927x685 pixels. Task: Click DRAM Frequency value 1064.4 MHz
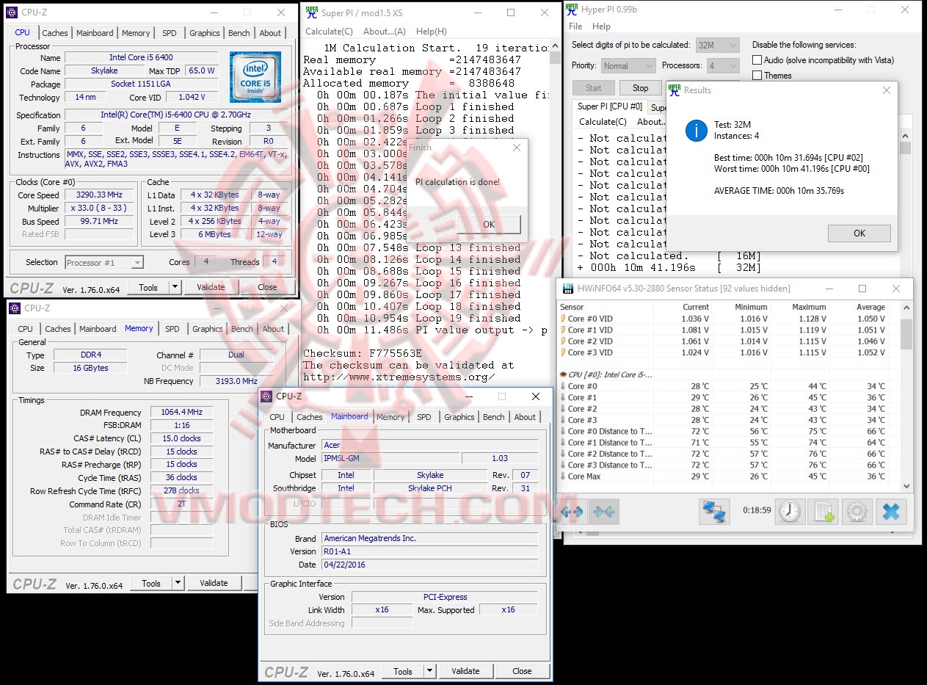point(181,413)
